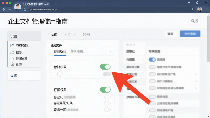Open sidebar item 存储权限:
Image resolution: width=210 pixels, height=118 pixels.
tap(23, 45)
